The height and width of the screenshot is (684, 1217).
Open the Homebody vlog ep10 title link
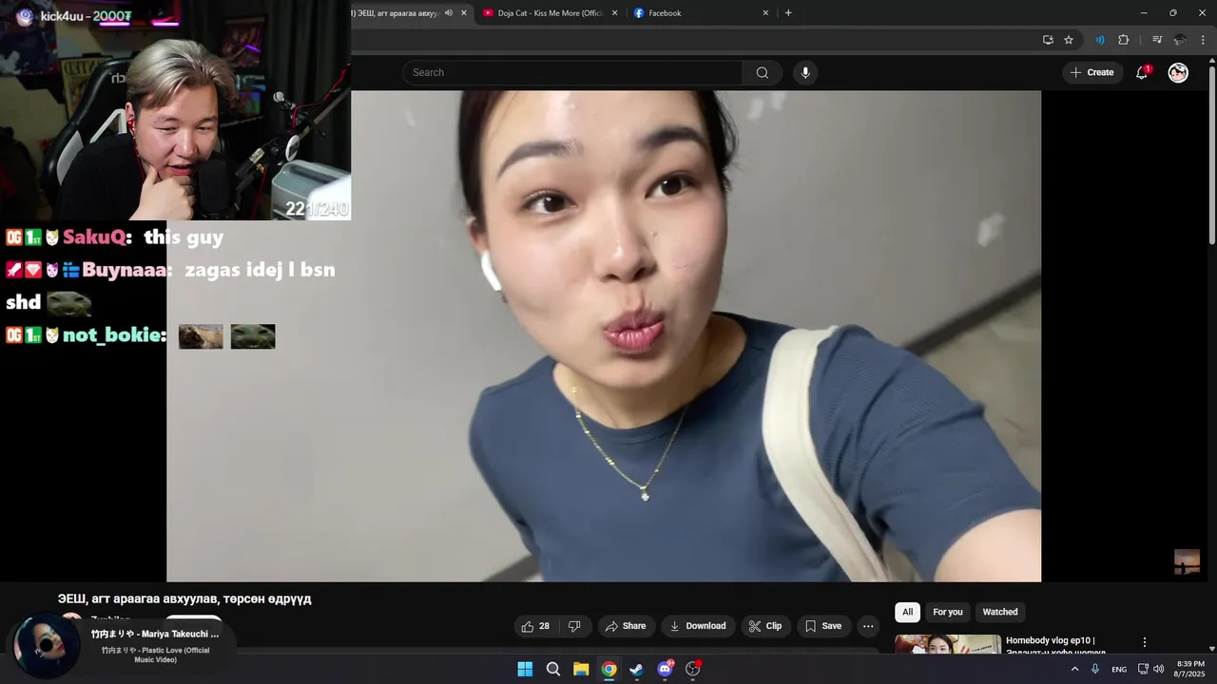(x=1055, y=646)
